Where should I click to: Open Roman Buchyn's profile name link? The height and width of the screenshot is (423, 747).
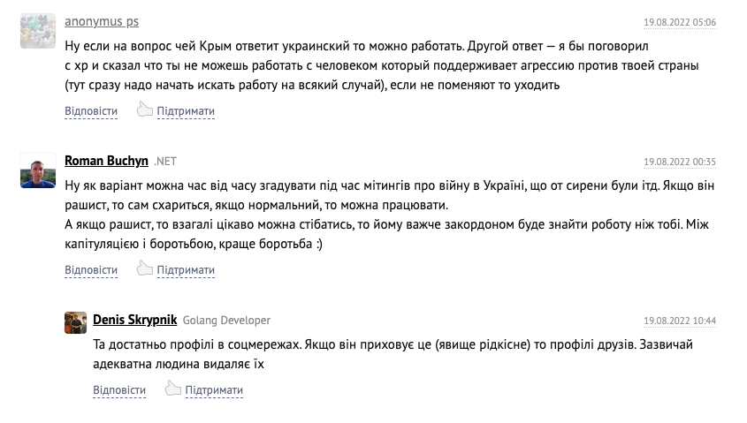tap(106, 161)
